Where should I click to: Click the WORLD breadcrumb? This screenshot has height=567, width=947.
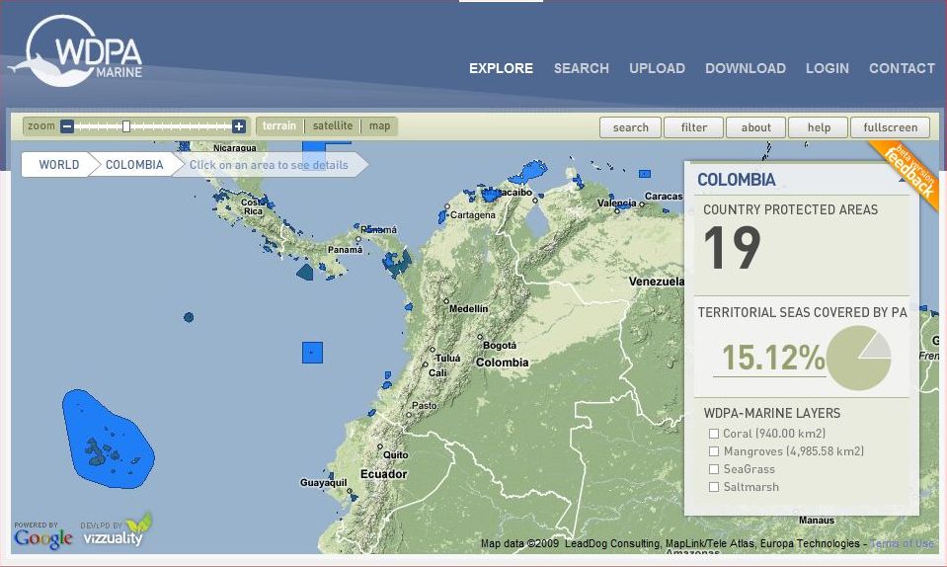click(x=58, y=164)
